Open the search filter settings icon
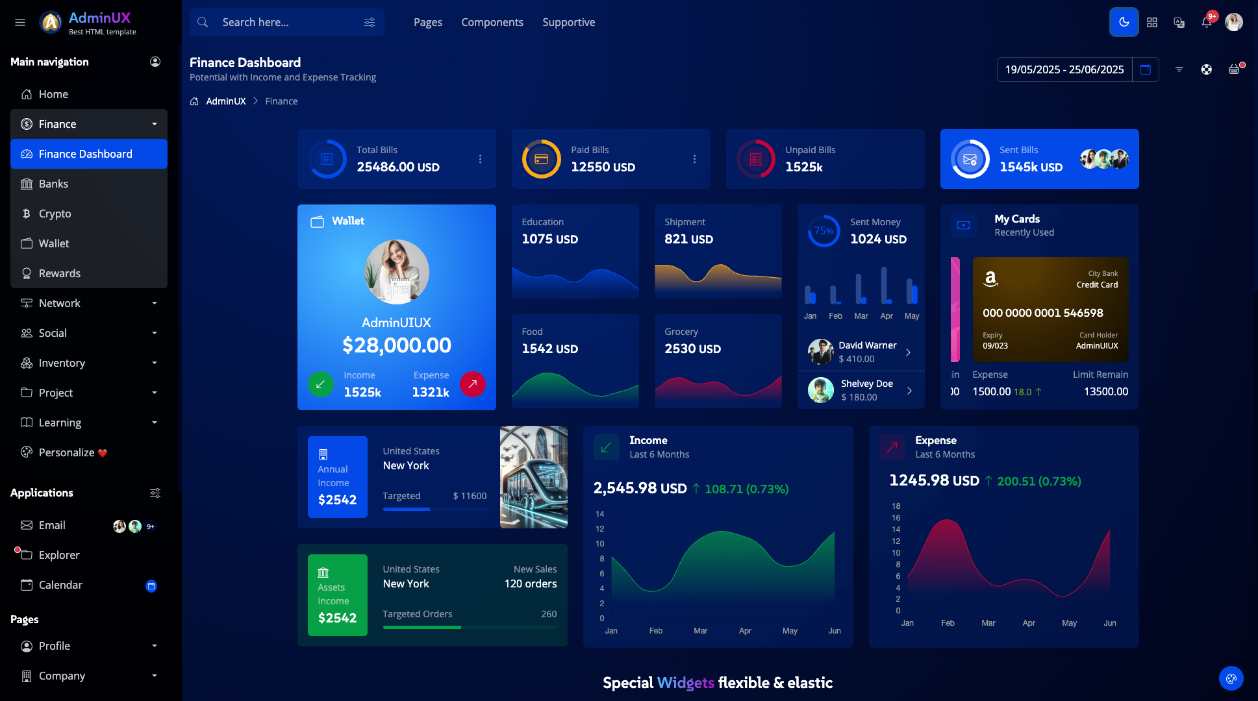The width and height of the screenshot is (1258, 701). pos(370,22)
